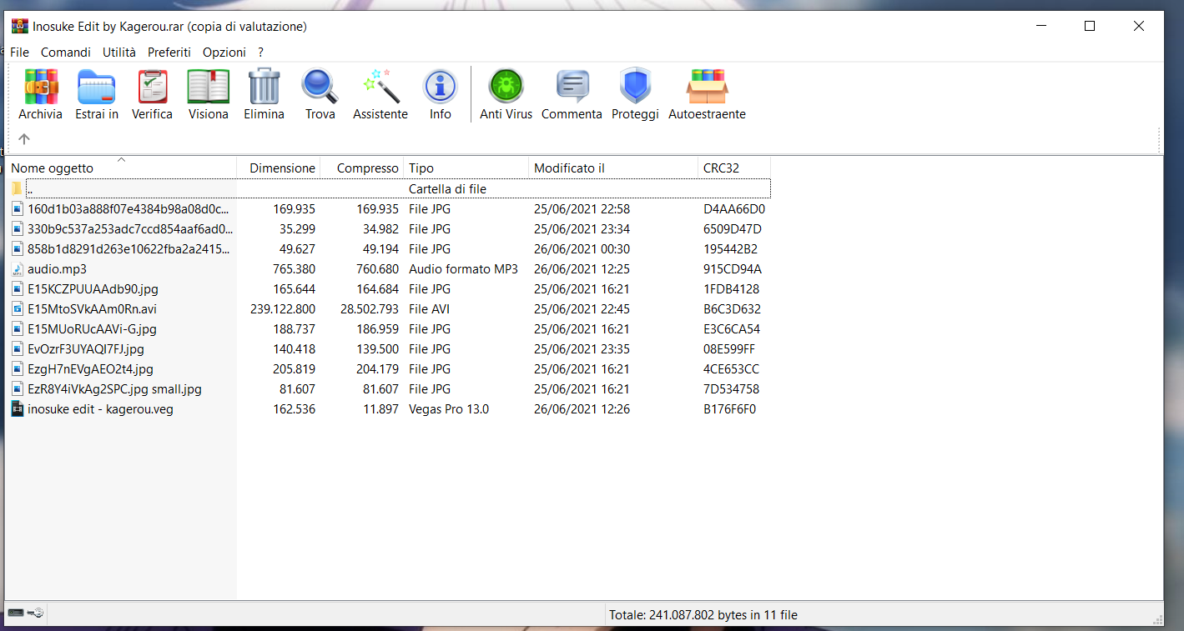This screenshot has width=1184, height=631.
Task: Click compressed value 28.502.793
Action: pyautogui.click(x=370, y=309)
